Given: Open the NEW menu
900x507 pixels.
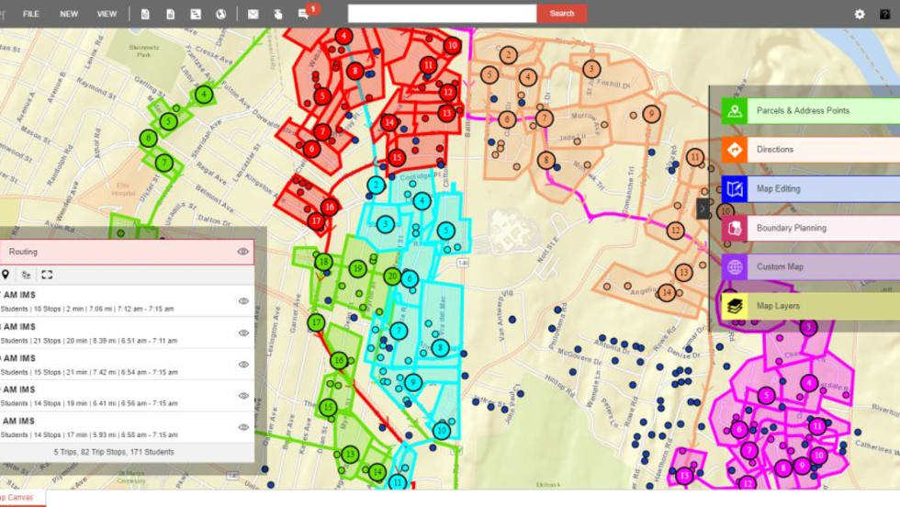Looking at the screenshot, I should tap(69, 14).
